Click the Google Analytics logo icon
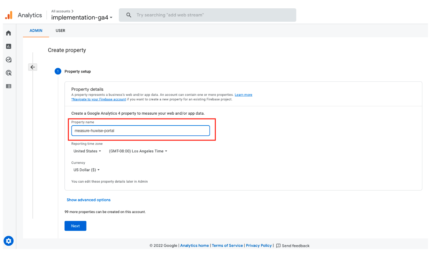The height and width of the screenshot is (260, 438). [x=9, y=15]
